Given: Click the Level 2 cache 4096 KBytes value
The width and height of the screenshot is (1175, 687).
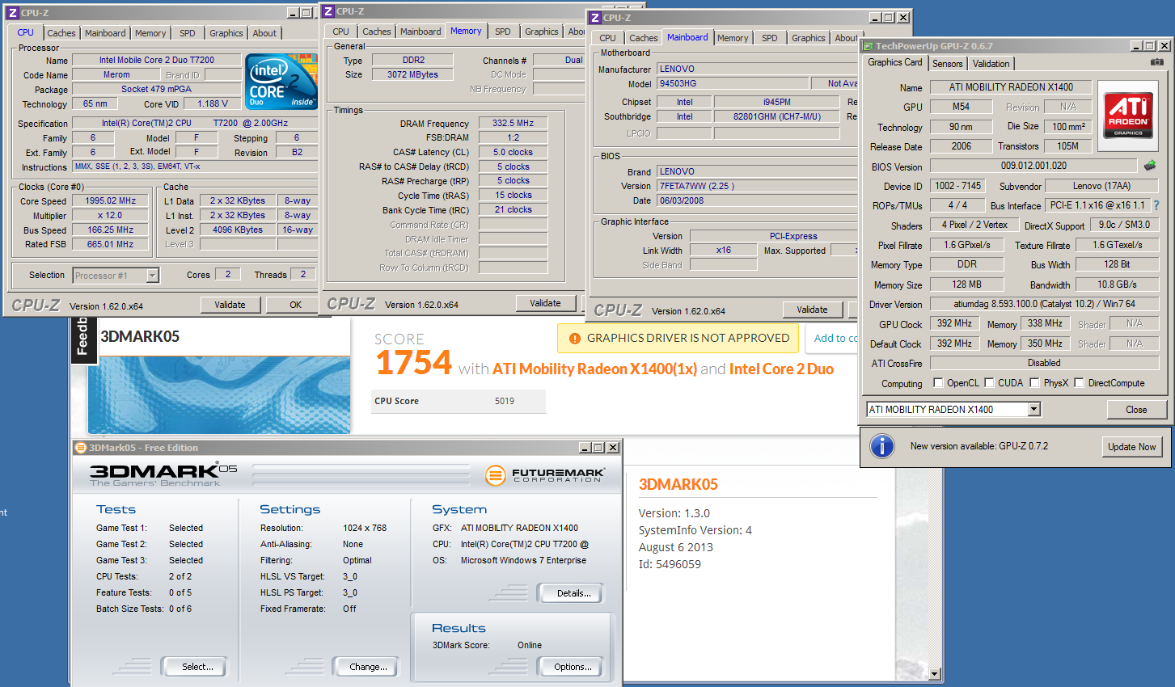Looking at the screenshot, I should pyautogui.click(x=238, y=230).
